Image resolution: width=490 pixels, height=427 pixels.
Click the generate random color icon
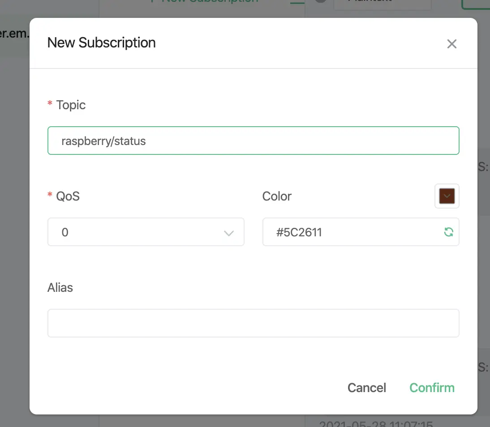[448, 232]
